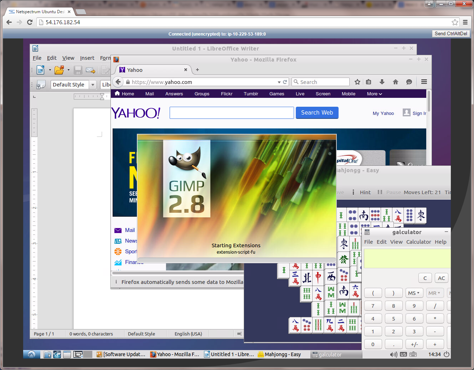The width and height of the screenshot is (474, 370).
Task: Click the 7 key in galculator
Action: (x=373, y=306)
